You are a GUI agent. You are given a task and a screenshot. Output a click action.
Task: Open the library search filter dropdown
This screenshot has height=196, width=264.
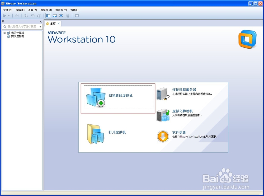(40, 27)
